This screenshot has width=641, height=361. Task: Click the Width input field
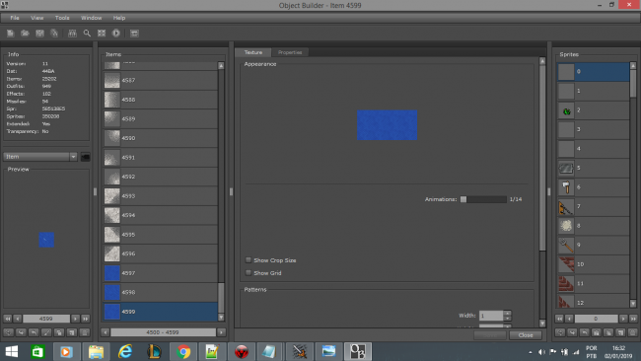click(491, 316)
